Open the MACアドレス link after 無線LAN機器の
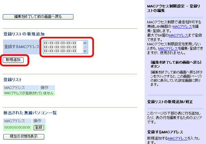 tap(182, 27)
